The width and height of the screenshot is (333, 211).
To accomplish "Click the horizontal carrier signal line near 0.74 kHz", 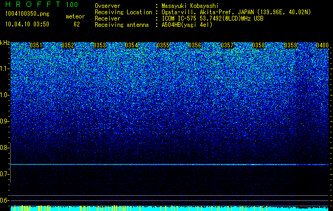I will tap(169, 165).
